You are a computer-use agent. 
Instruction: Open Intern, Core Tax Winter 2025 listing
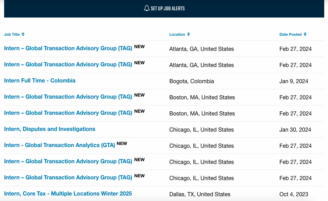coord(68,194)
